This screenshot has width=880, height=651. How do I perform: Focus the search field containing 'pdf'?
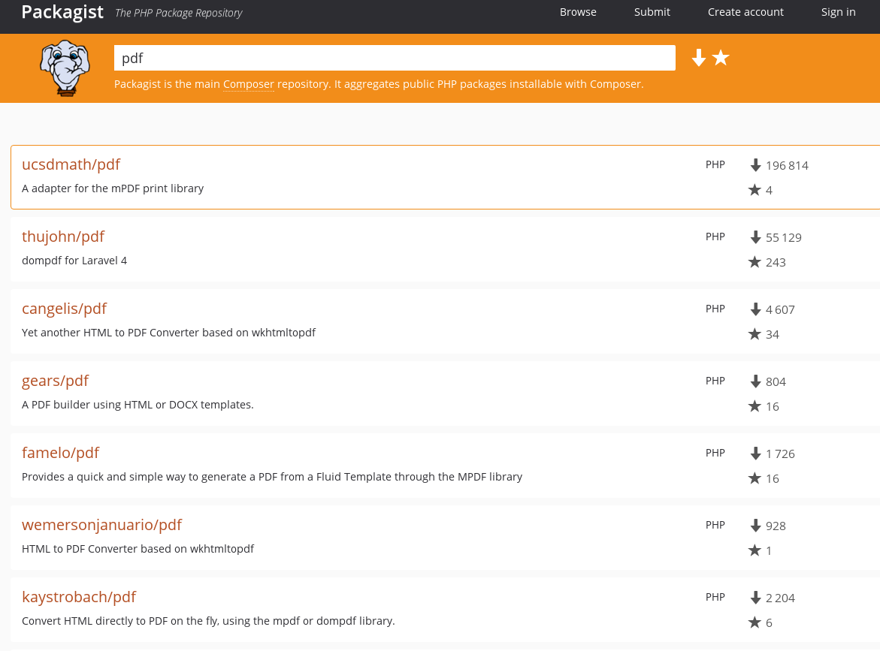395,58
